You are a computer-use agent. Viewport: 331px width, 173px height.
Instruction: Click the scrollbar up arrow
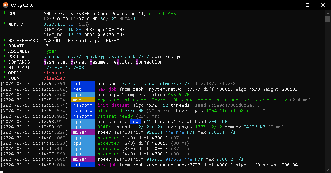tap(328, 13)
